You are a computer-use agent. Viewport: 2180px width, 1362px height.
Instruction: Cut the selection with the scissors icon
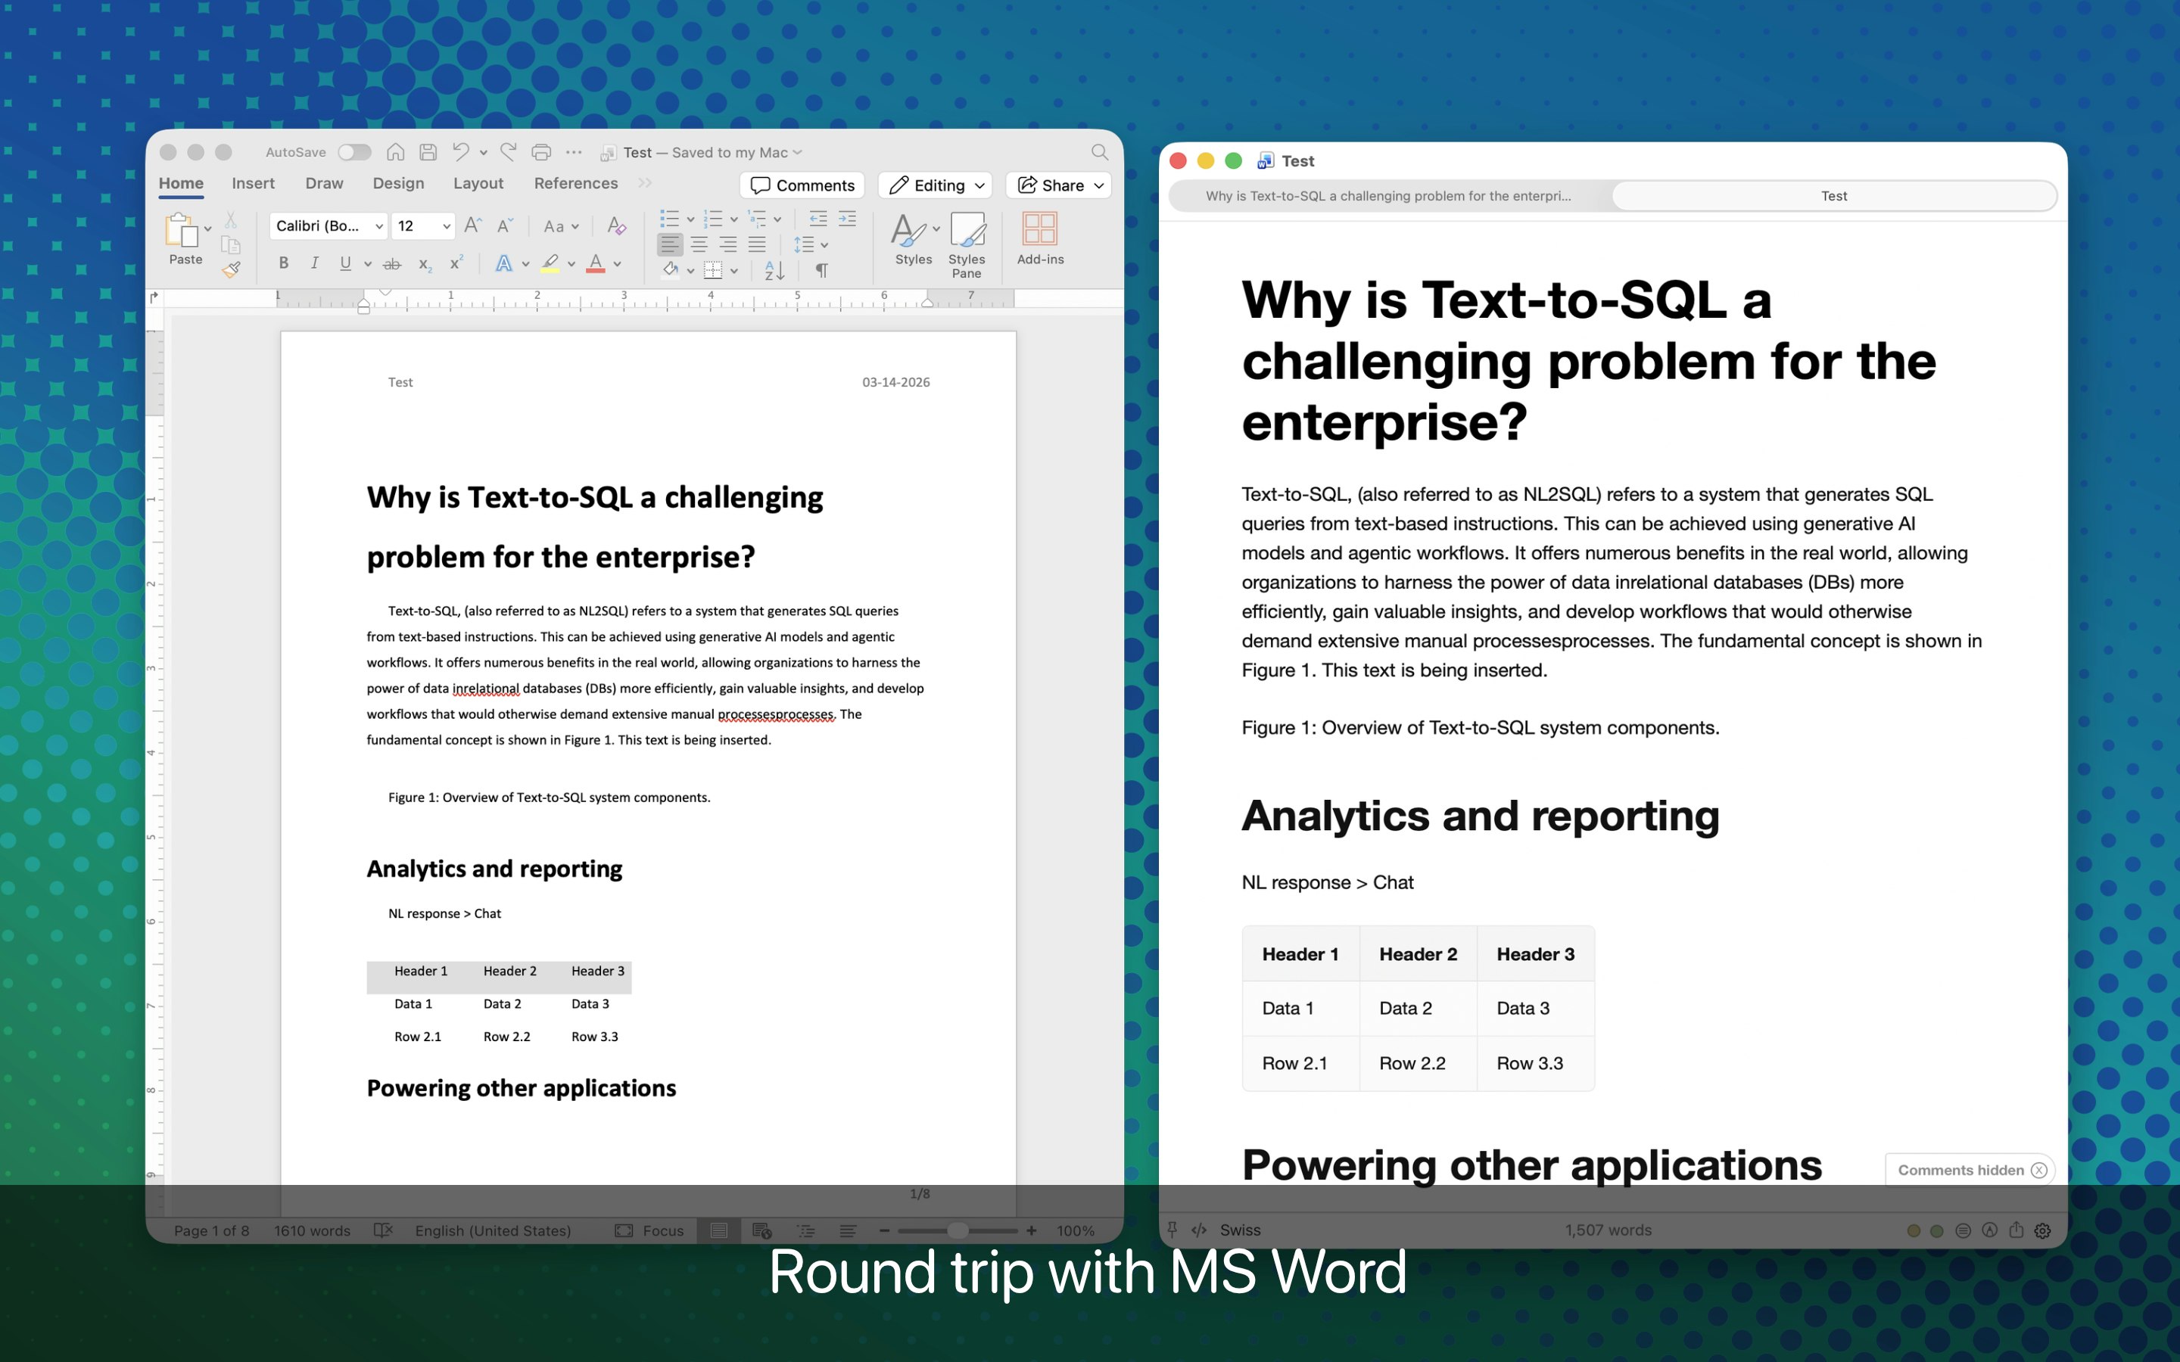point(231,219)
